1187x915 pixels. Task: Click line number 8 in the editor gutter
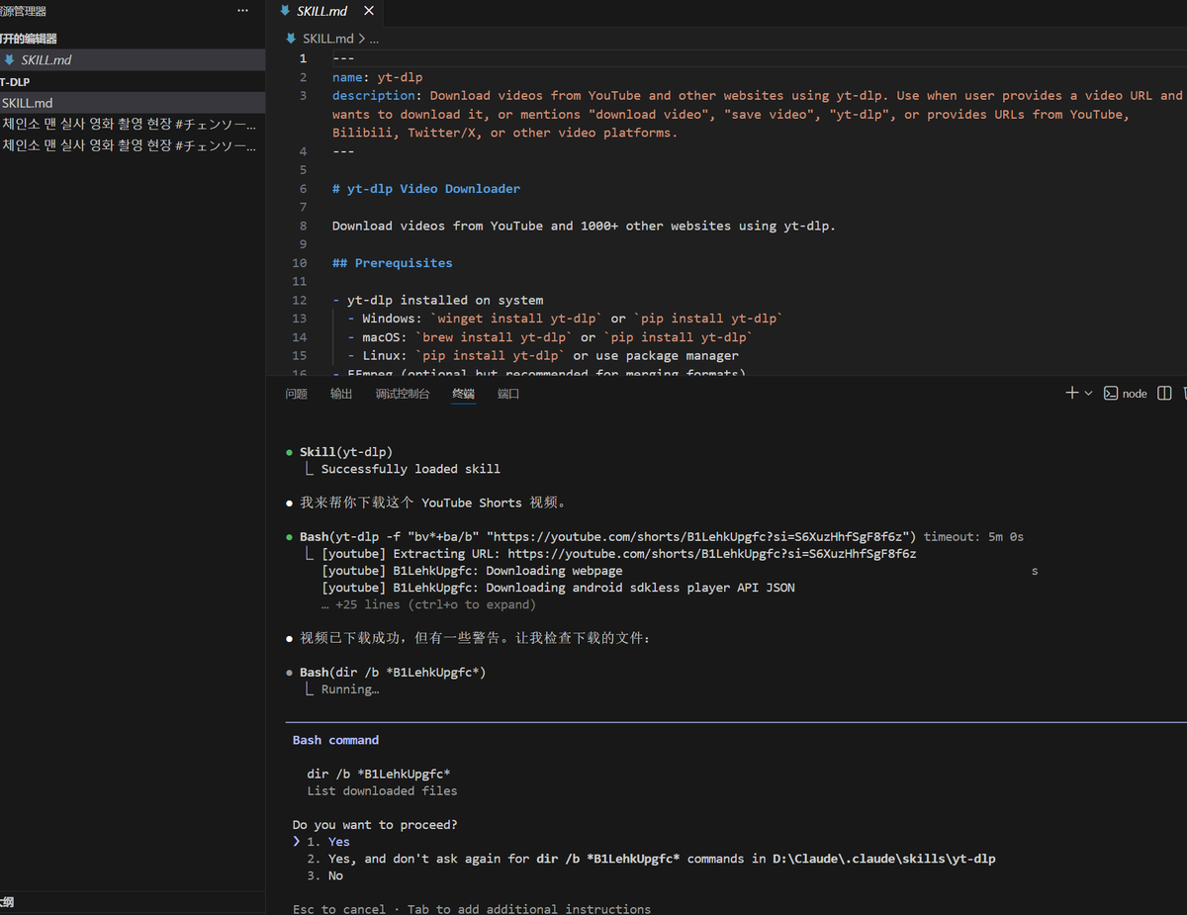[303, 226]
